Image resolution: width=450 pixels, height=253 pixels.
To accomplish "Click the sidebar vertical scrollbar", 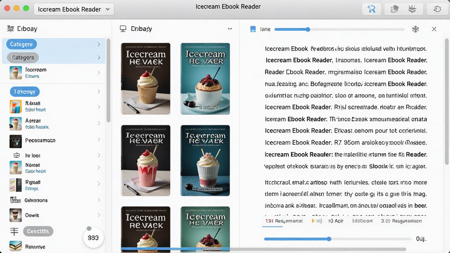I will coord(108,81).
